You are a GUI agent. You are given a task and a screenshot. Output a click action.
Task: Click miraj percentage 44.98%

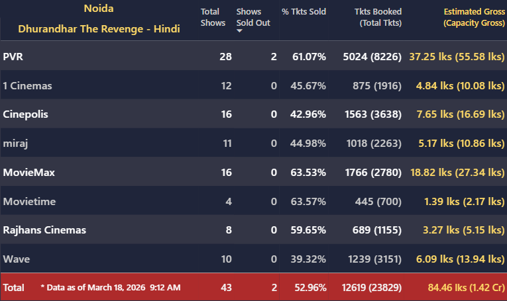(x=308, y=144)
